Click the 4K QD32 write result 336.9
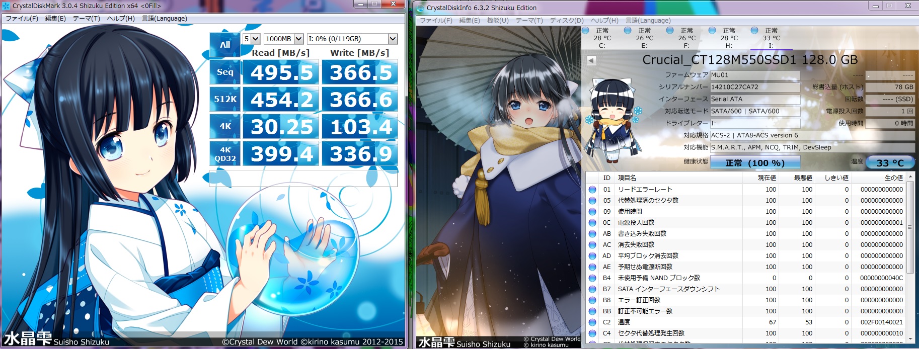 pos(360,154)
